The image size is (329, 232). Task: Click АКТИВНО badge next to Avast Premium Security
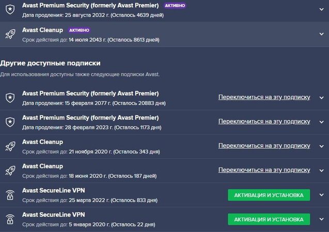pyautogui.click(x=175, y=6)
